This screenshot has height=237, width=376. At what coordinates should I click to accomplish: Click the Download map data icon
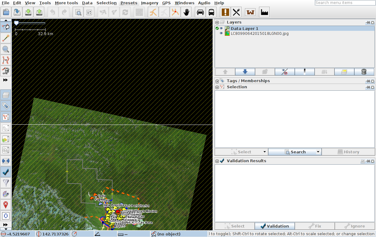pyautogui.click(x=28, y=12)
